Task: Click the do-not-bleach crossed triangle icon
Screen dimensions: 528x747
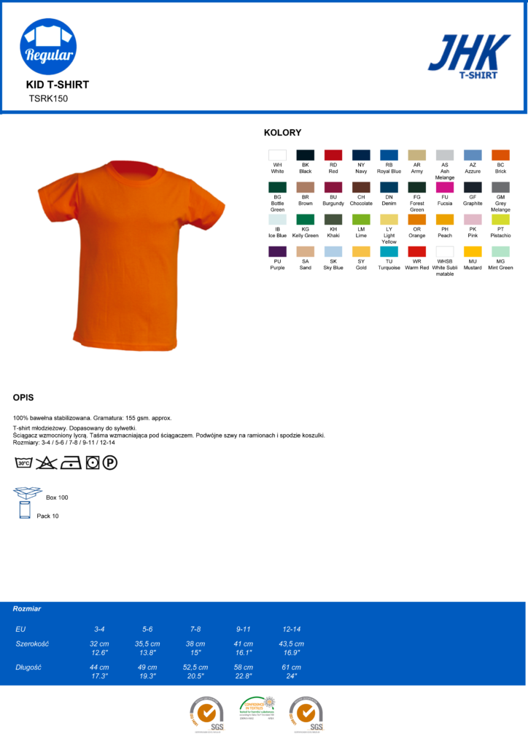Action: [46, 462]
